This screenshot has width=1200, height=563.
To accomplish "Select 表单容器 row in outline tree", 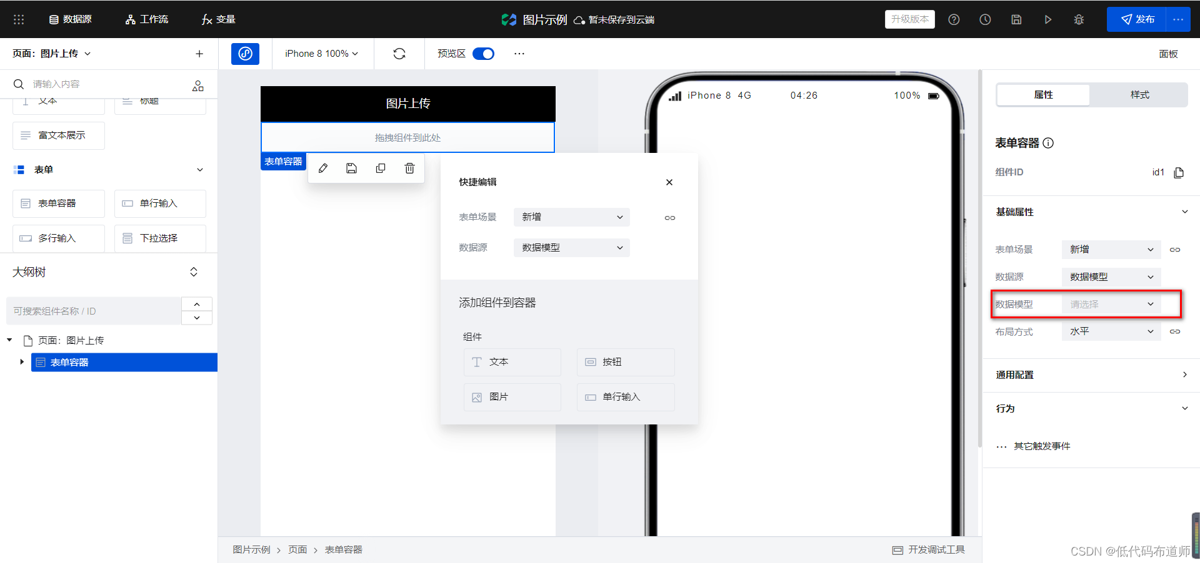I will tap(124, 363).
